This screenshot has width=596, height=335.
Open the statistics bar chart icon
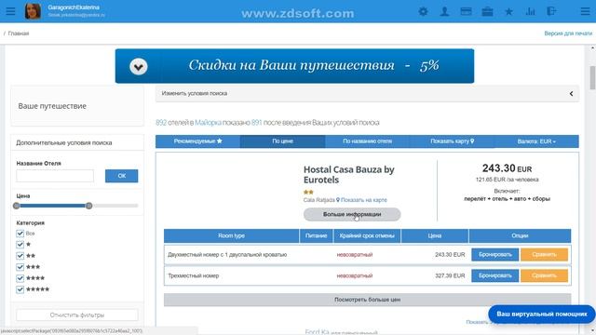[x=530, y=12]
